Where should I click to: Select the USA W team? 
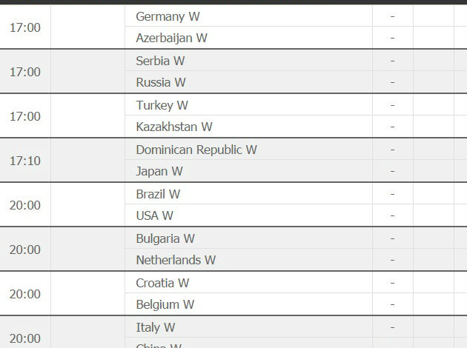pos(154,215)
